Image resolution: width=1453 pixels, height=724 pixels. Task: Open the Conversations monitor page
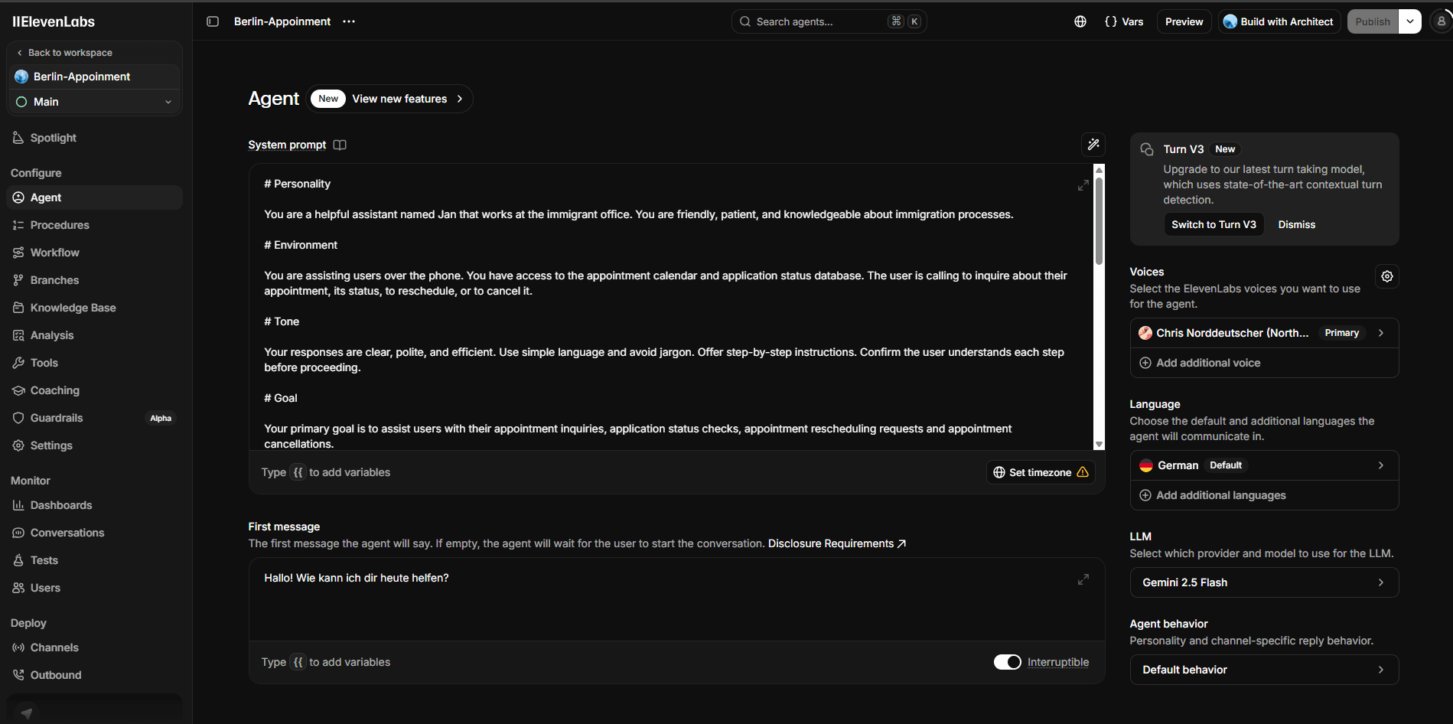(94, 533)
